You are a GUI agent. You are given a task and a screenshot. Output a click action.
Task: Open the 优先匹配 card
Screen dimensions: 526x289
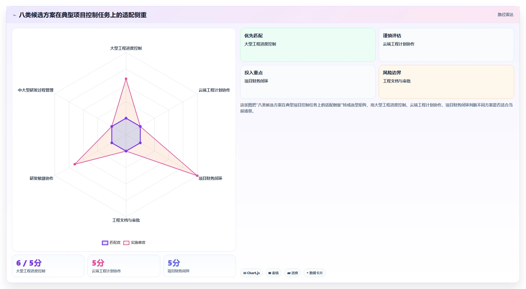click(x=308, y=45)
